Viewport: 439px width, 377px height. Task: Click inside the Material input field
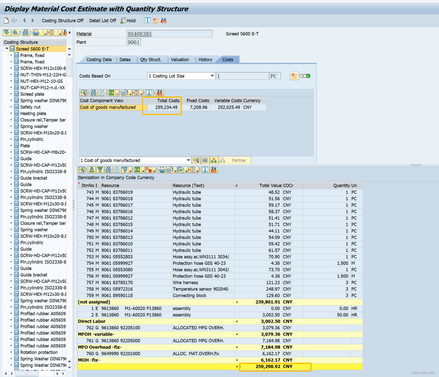click(x=170, y=34)
